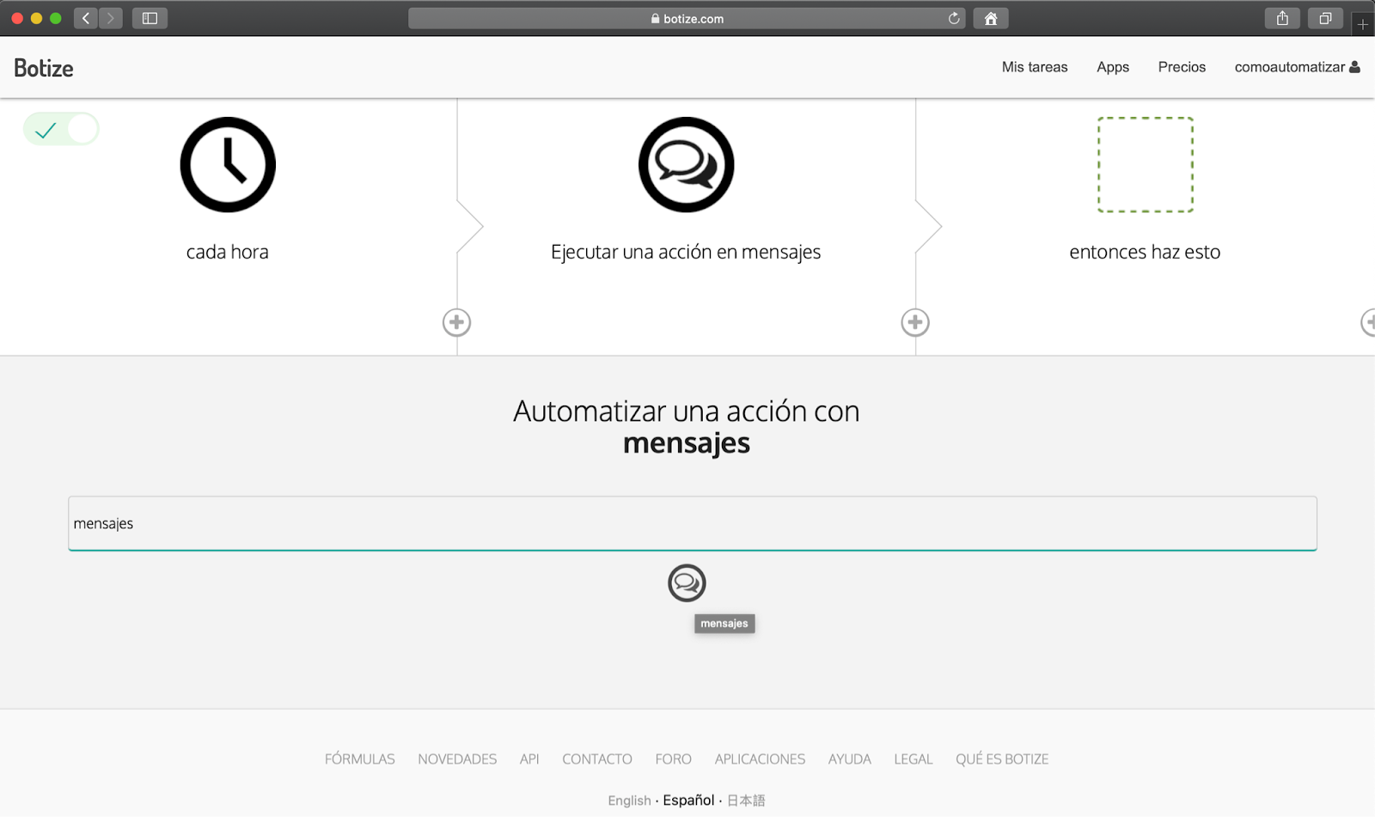Show all tabs overview in Safari

pyautogui.click(x=1325, y=18)
